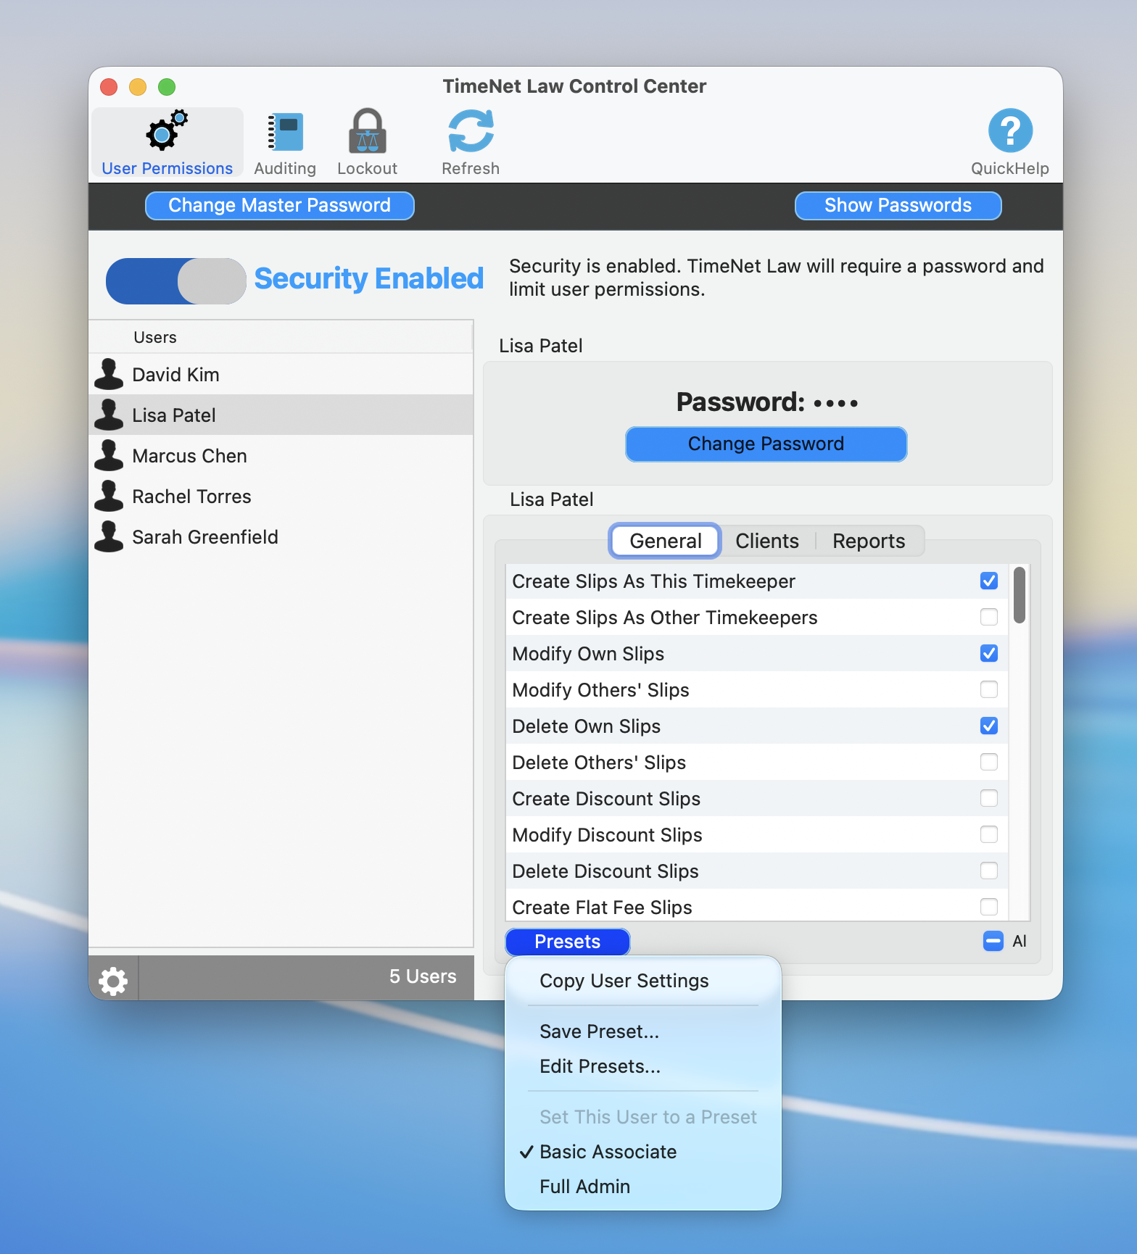The image size is (1137, 1254).
Task: Check Create Slips As Other Timekeepers
Action: pos(989,617)
